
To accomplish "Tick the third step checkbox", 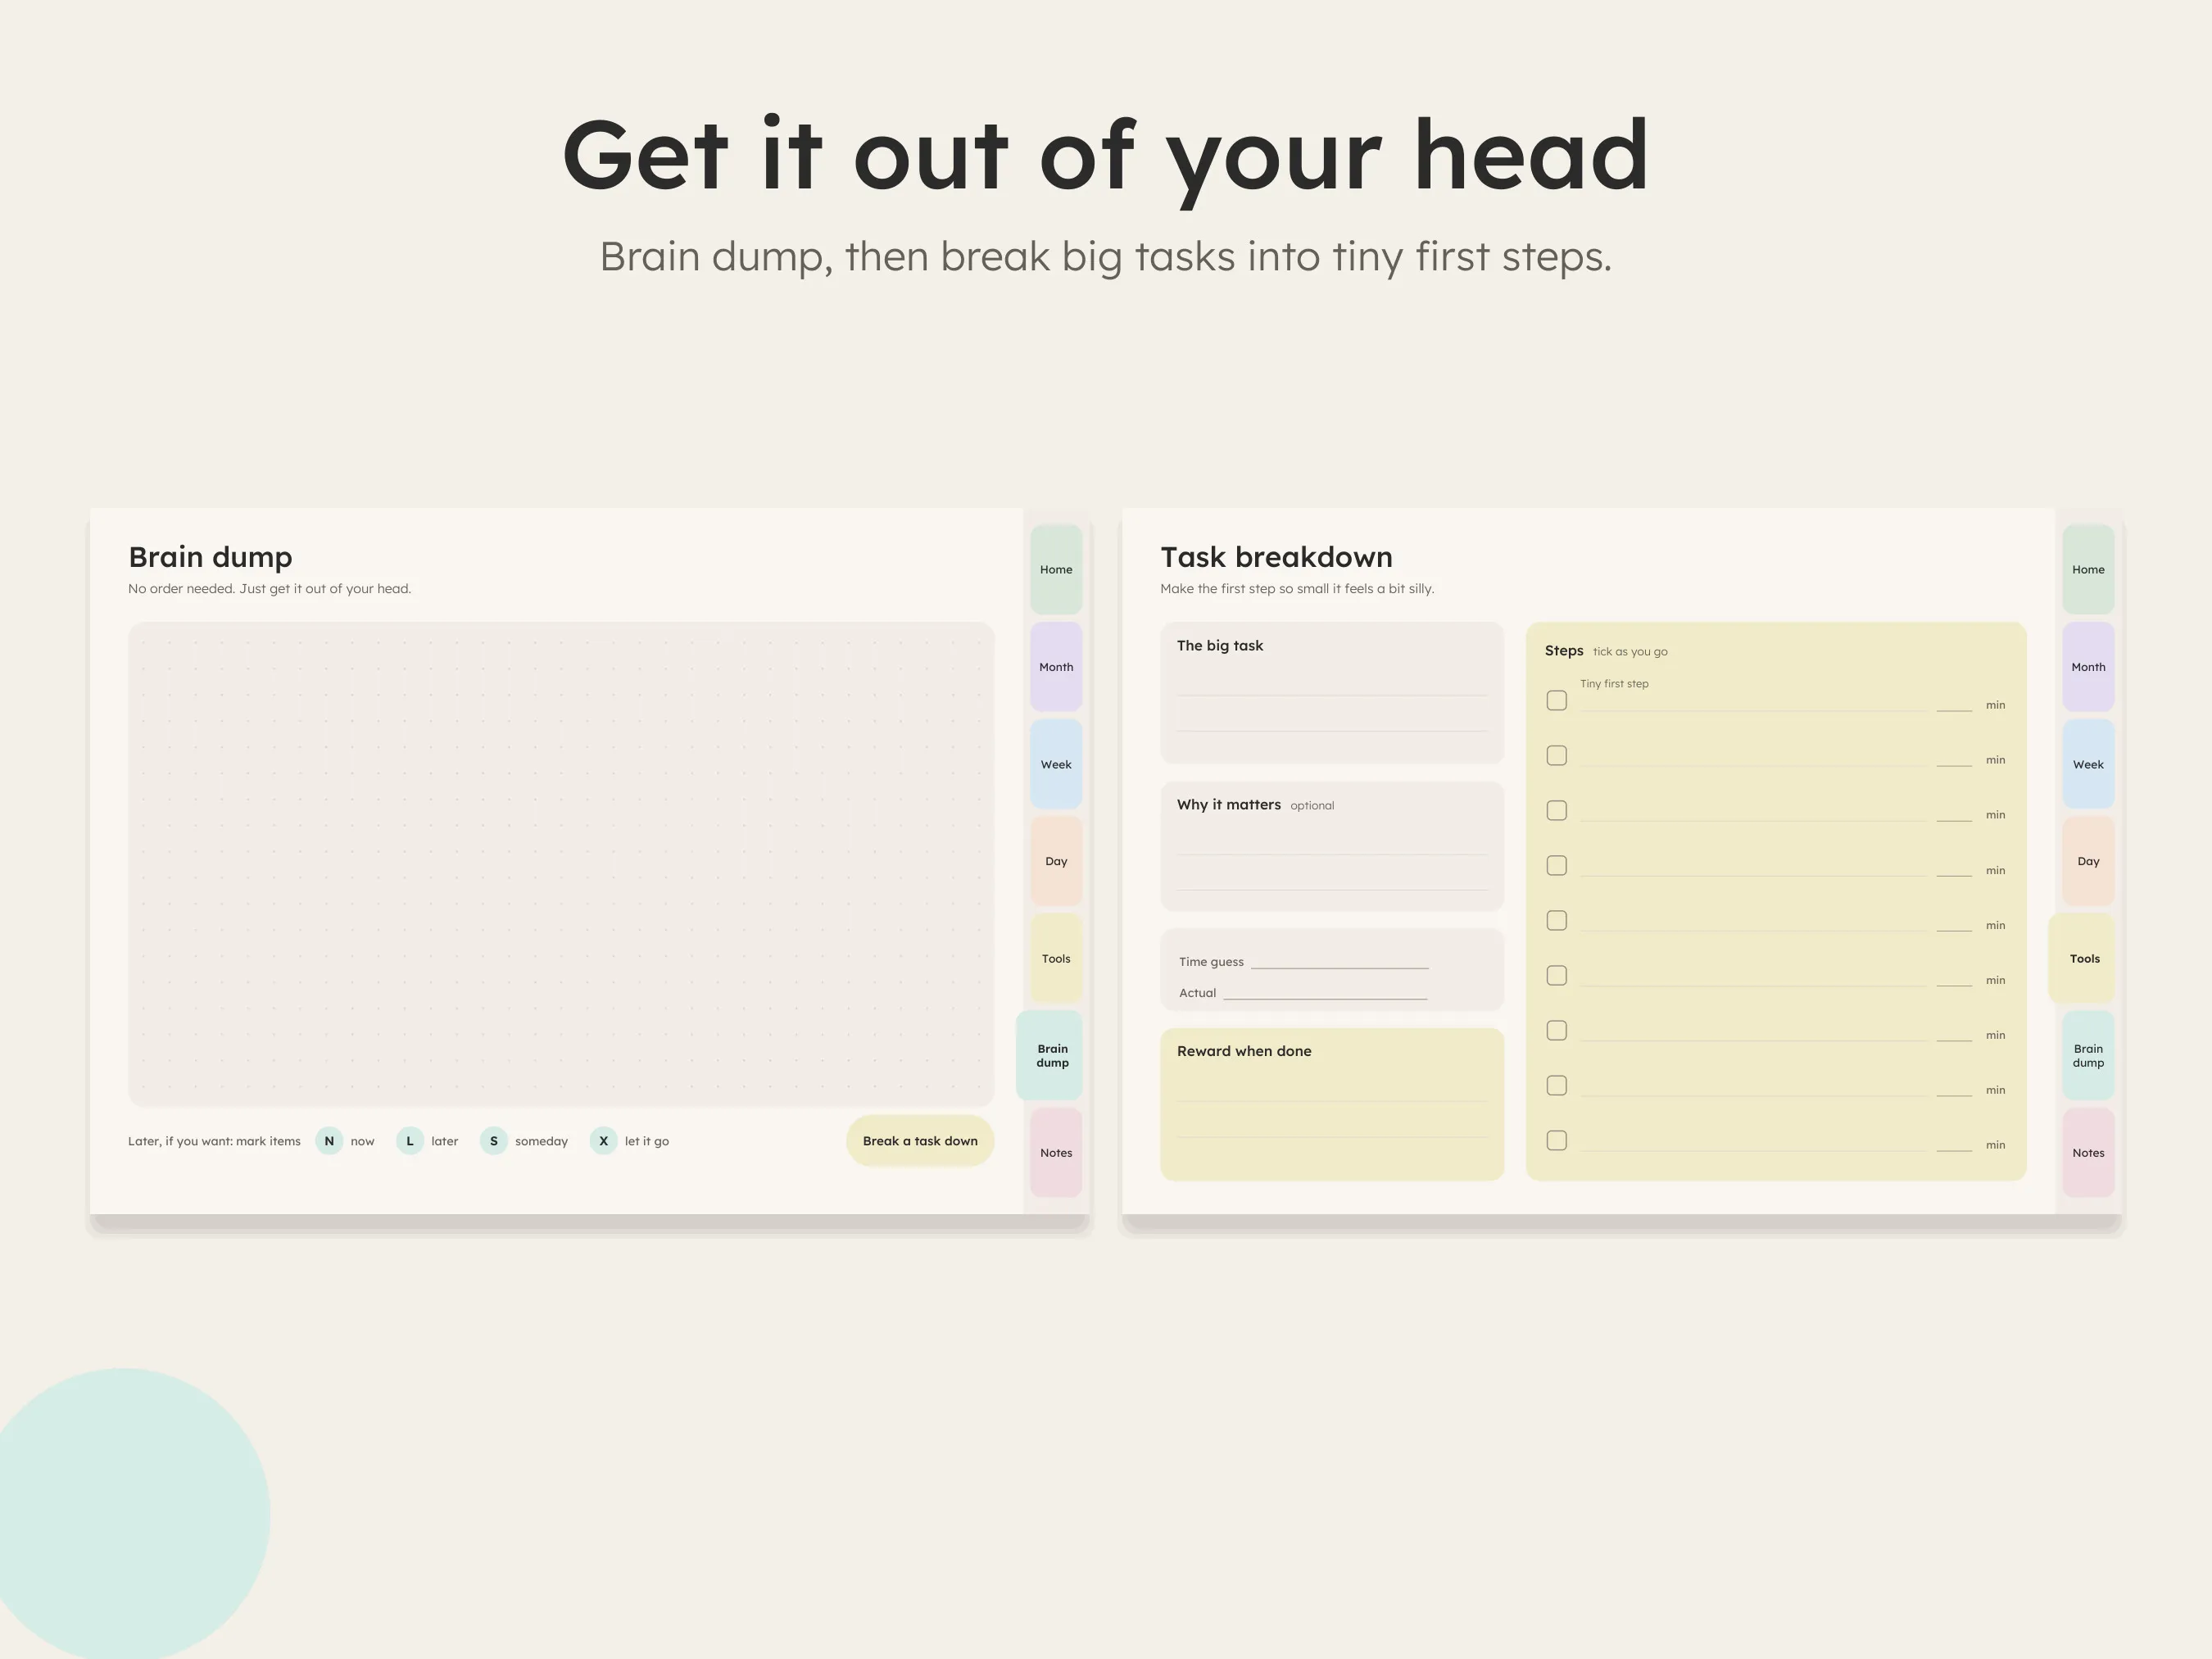I will click(1556, 811).
